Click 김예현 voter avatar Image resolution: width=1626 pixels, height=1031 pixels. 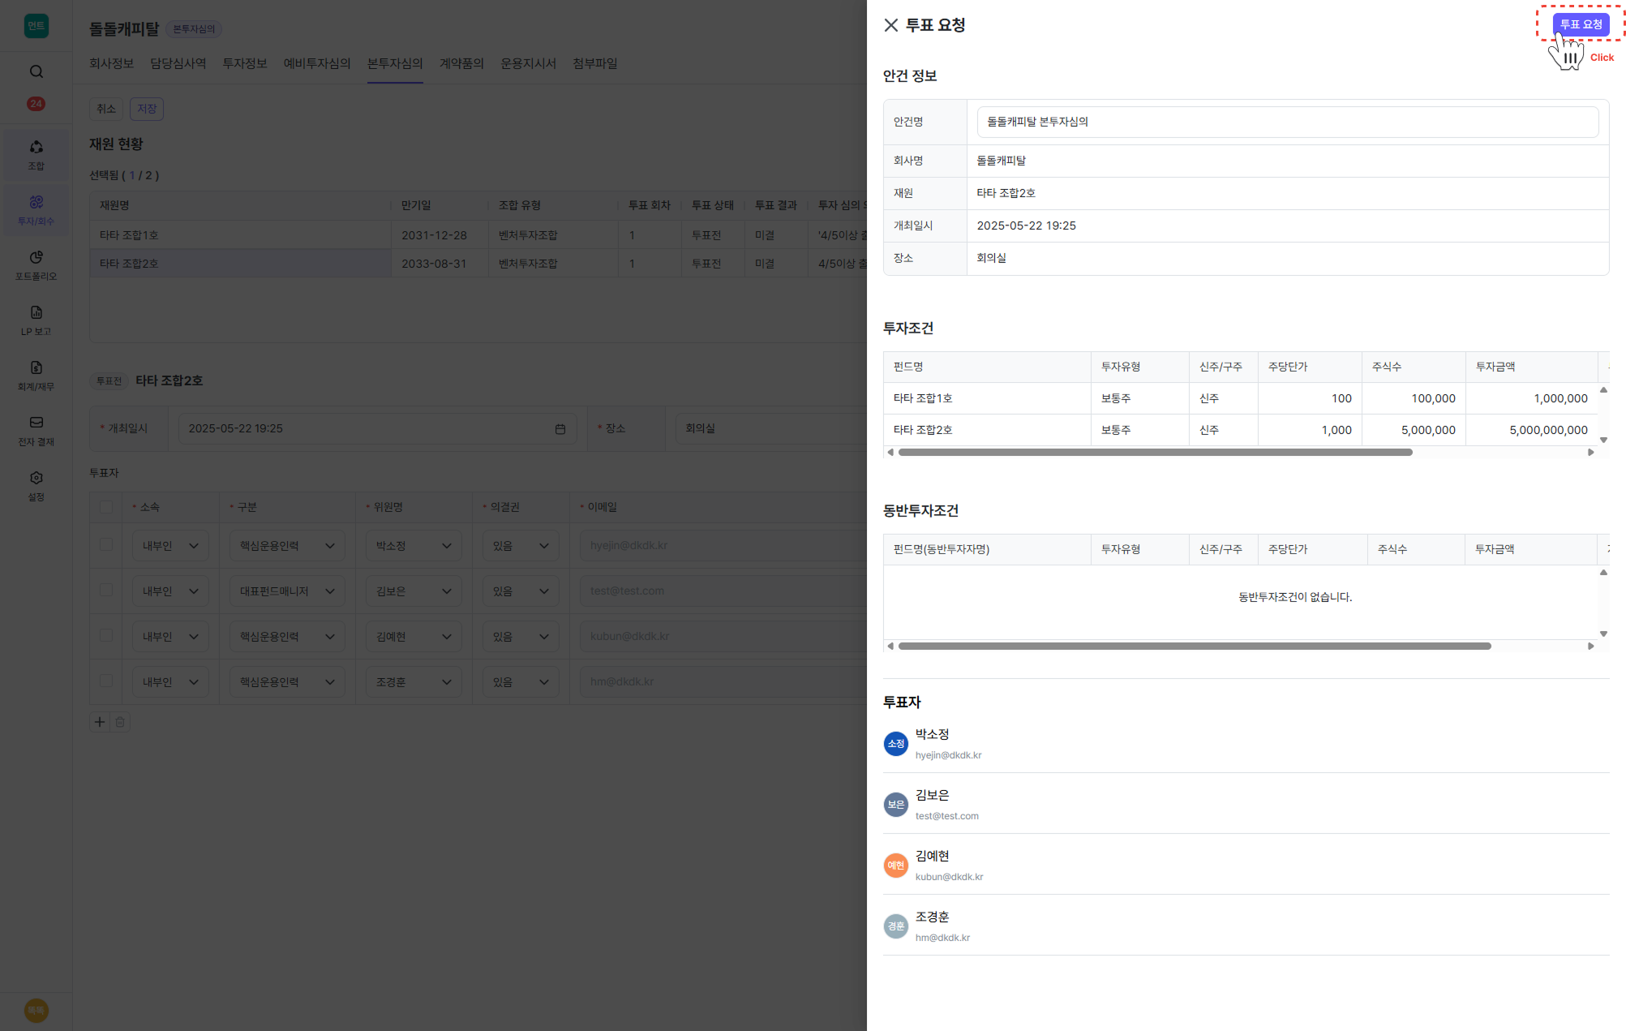[x=895, y=865]
